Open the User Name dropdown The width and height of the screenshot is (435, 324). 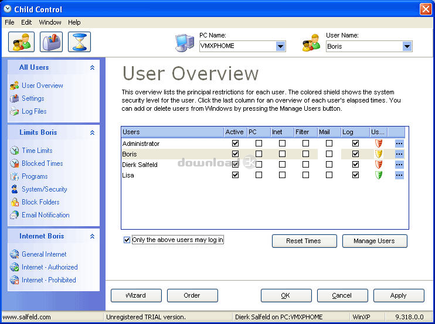[407, 47]
